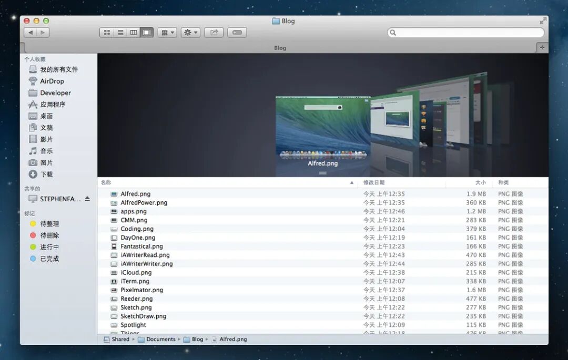The image size is (568, 360).
Task: Select Pixelmator.png in the file list
Action: (x=323, y=290)
